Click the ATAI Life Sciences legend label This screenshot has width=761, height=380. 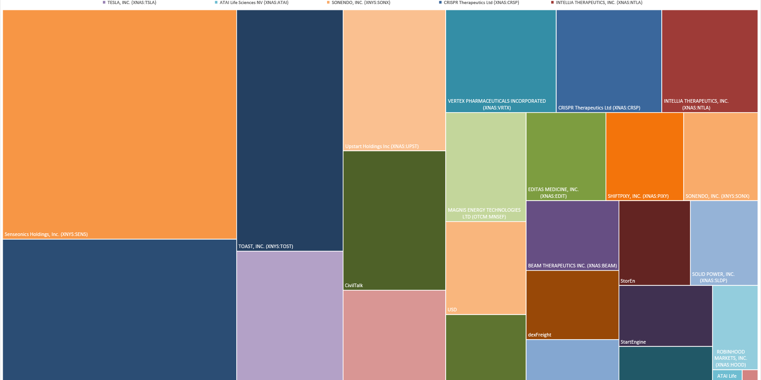point(254,3)
